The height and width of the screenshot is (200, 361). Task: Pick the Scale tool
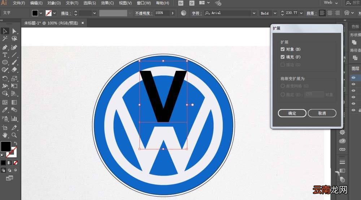[x=14, y=78]
